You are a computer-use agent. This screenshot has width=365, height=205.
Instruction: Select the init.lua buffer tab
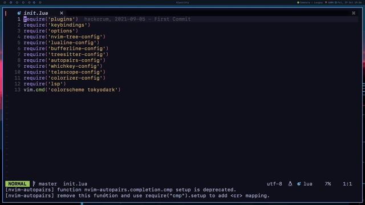point(35,13)
